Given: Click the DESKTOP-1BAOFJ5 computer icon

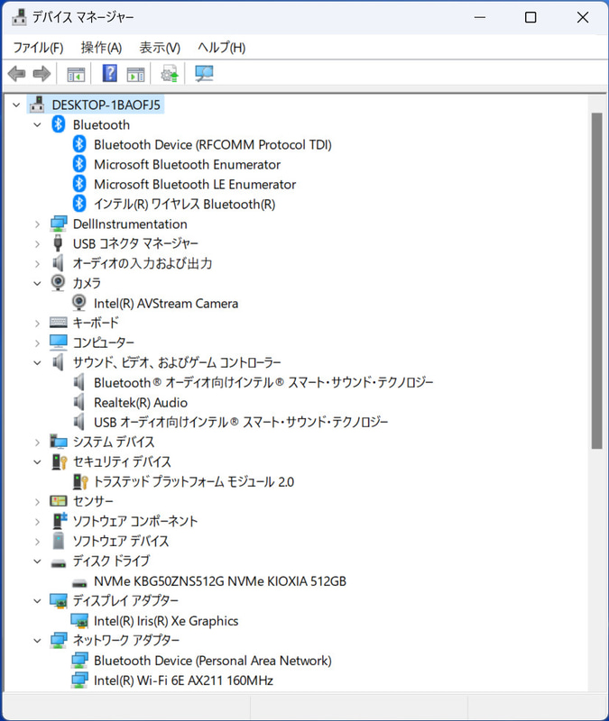Looking at the screenshot, I should (x=37, y=105).
